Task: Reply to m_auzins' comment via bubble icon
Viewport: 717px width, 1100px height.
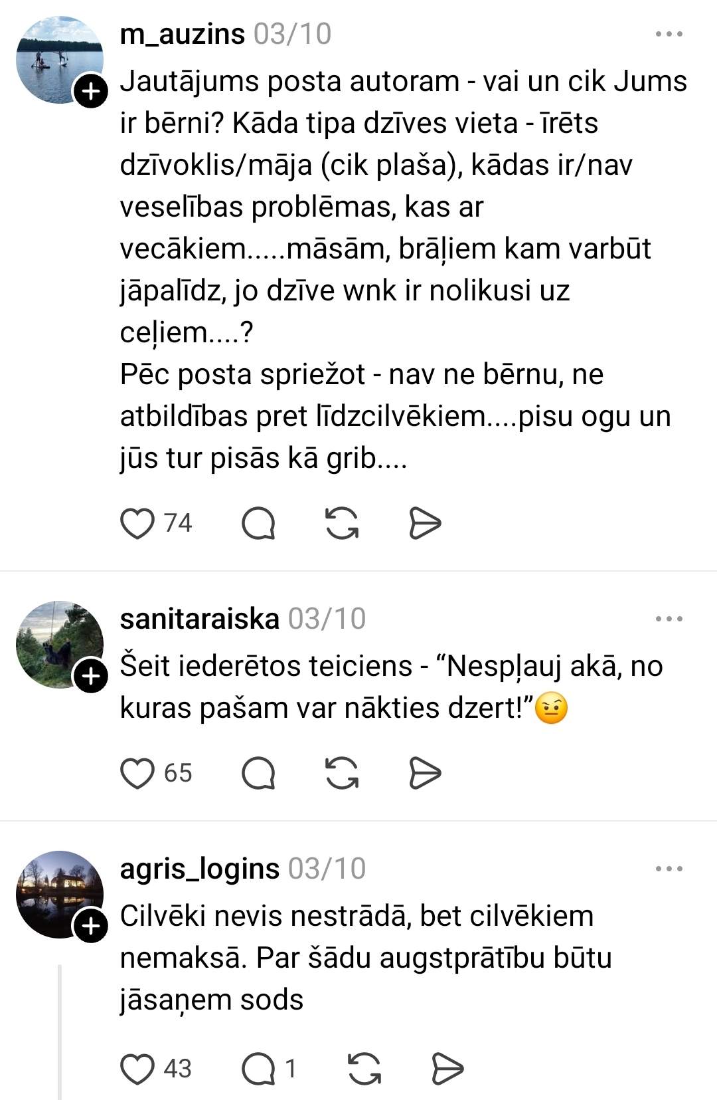Action: coord(258,523)
